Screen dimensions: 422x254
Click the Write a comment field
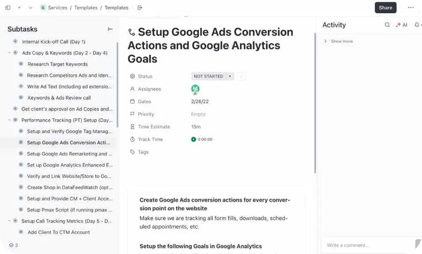click(369, 245)
